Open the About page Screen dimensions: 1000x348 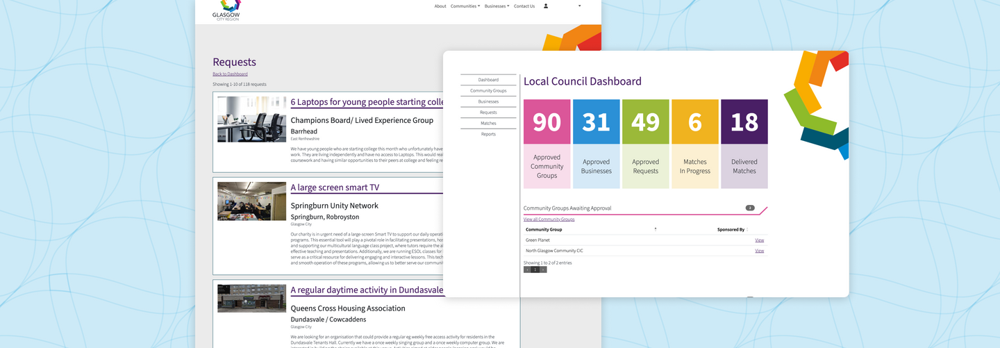tap(440, 6)
